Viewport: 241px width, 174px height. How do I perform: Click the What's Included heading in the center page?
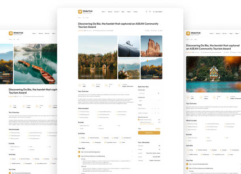(83, 109)
